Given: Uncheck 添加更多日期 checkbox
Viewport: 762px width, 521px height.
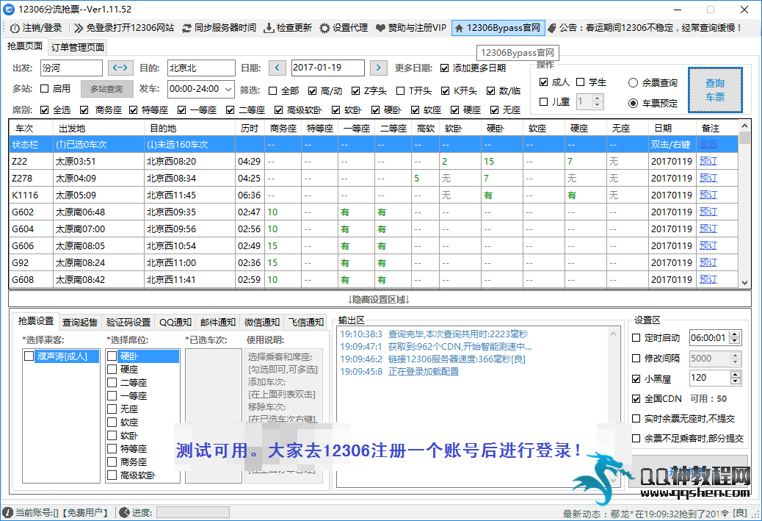Looking at the screenshot, I should pyautogui.click(x=445, y=68).
